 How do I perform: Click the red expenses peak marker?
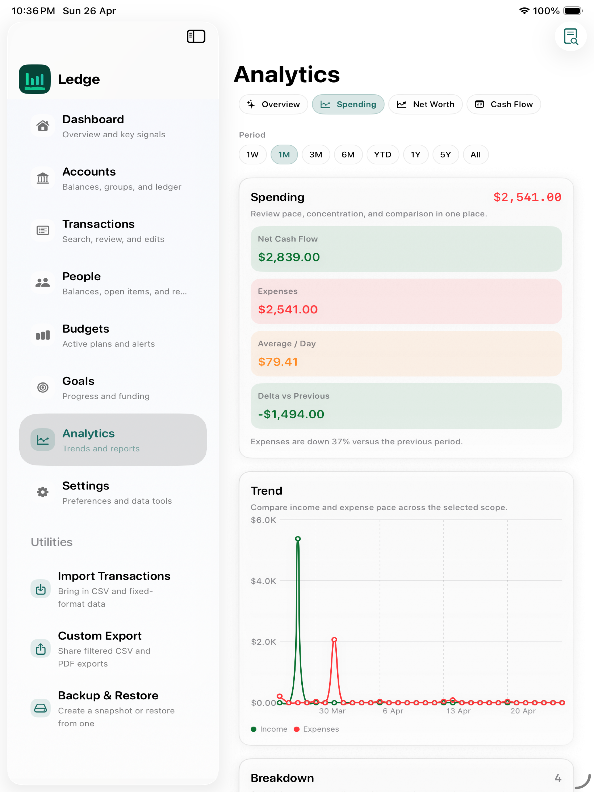coord(334,639)
